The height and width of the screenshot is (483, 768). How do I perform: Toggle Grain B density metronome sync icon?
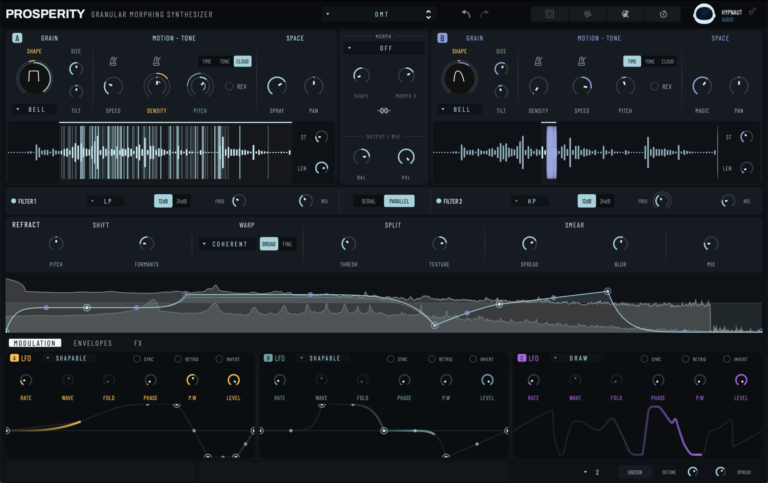coord(538,61)
